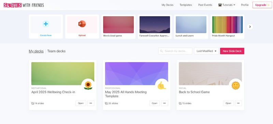Click the call-me hand emoji on All Hands deck

point(162,85)
